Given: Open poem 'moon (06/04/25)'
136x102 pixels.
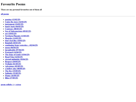Looking at the screenshot, I should click(12, 48).
